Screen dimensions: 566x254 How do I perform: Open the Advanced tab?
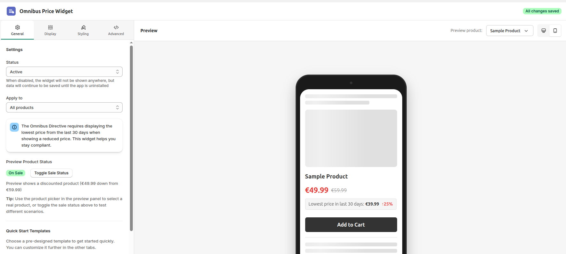point(116,30)
